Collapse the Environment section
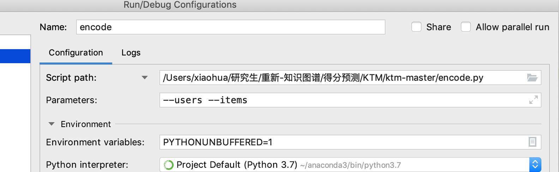Image resolution: width=559 pixels, height=172 pixels. (x=52, y=124)
